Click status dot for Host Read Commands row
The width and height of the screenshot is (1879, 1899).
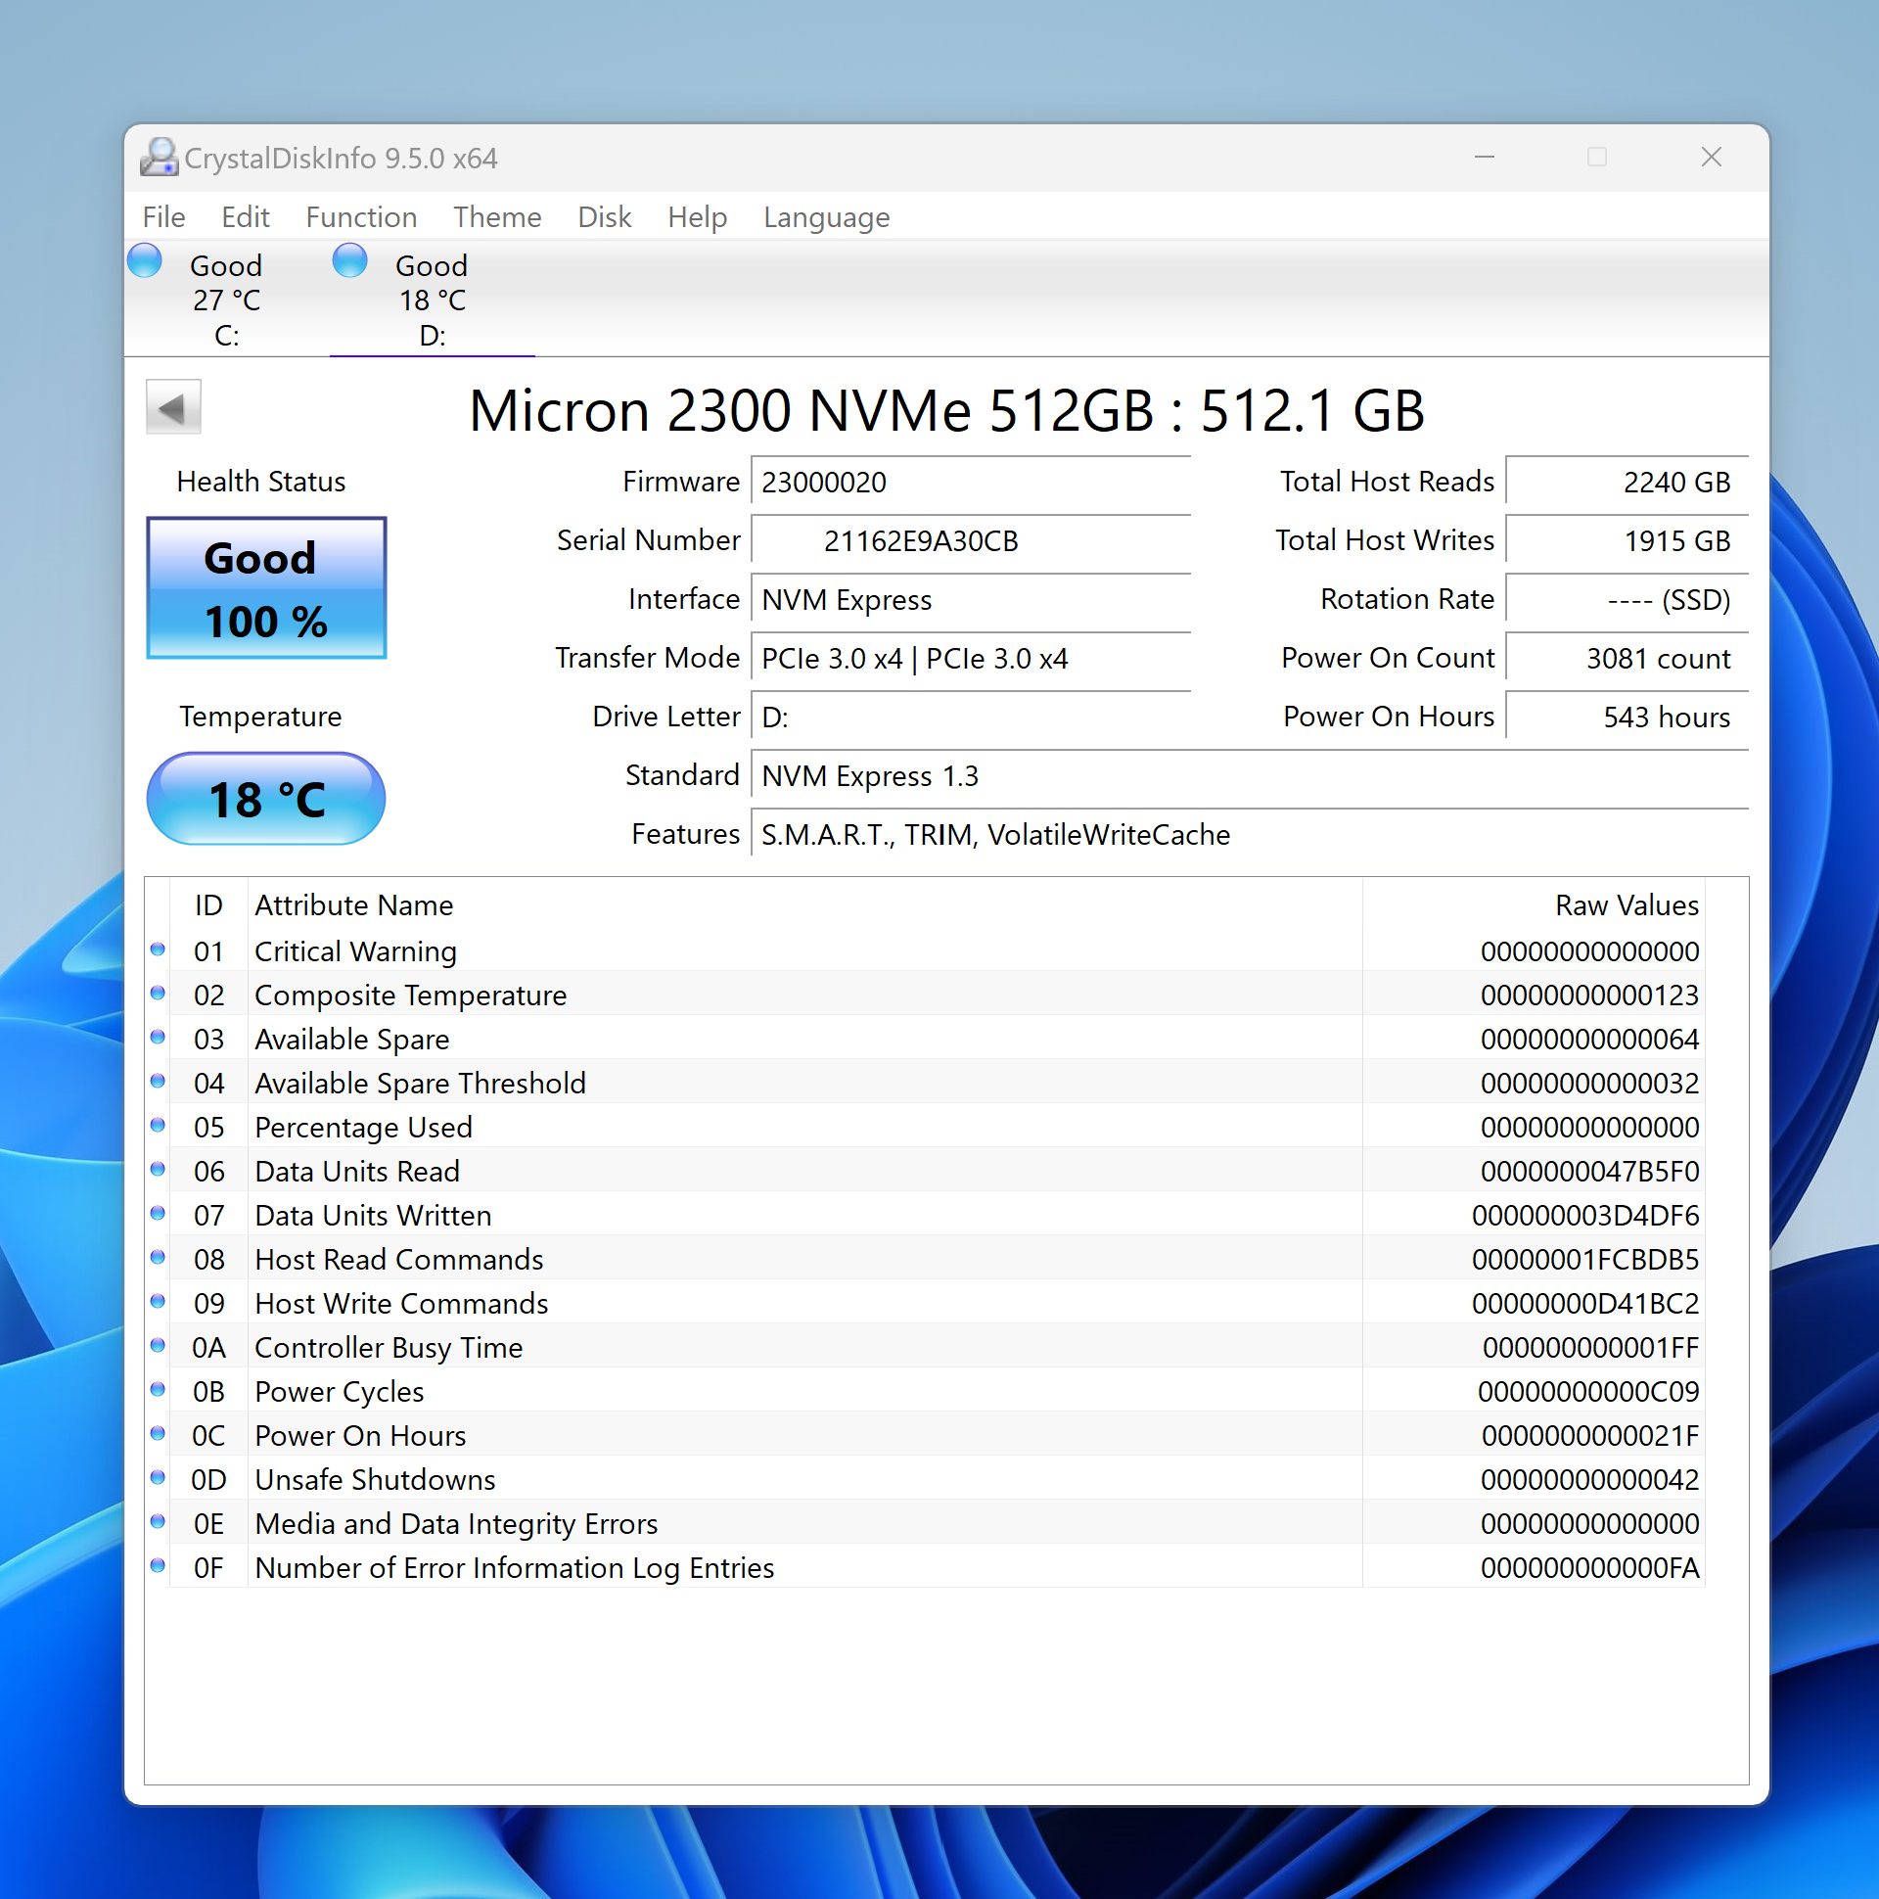[x=158, y=1258]
